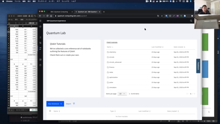
Task: Sort notebooks by Last modified
Action: click(x=144, y=111)
